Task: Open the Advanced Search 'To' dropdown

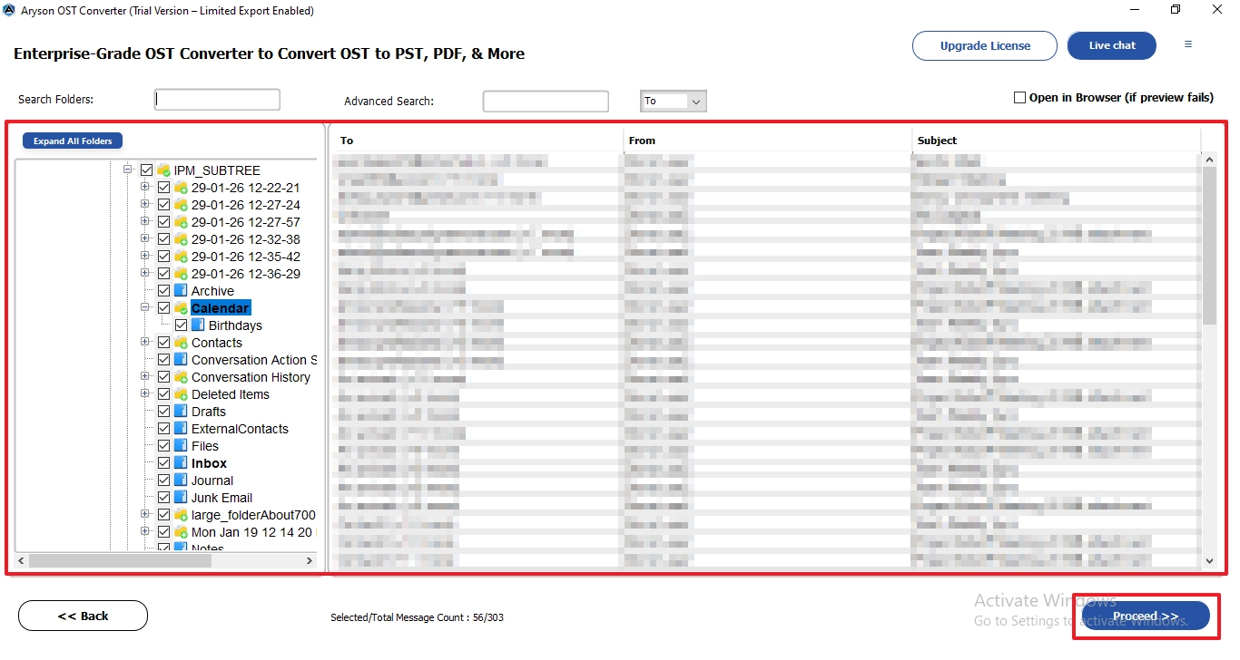Action: point(673,102)
